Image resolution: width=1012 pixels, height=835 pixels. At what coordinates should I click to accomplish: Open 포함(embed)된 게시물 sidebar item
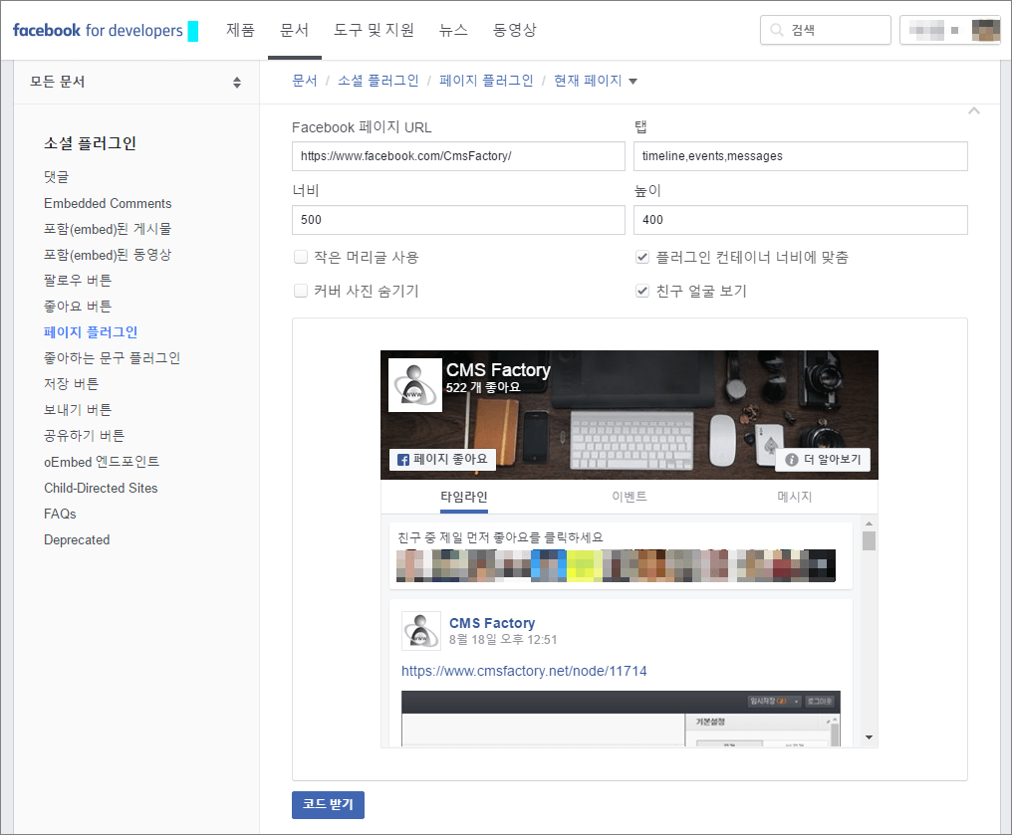tap(108, 229)
